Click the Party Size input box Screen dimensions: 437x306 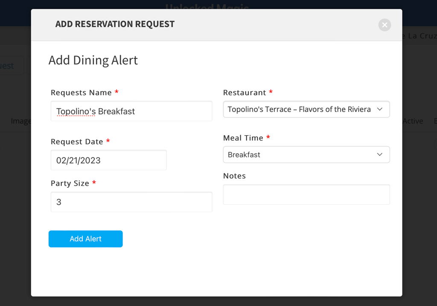tap(131, 202)
